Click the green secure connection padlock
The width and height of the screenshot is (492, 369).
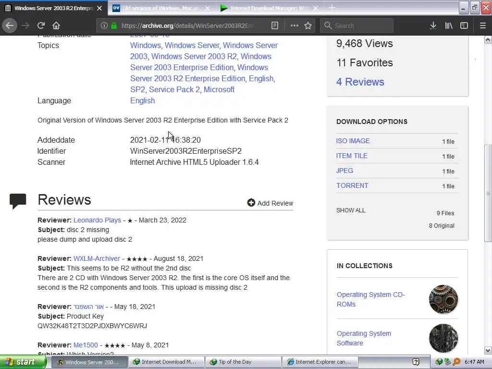point(114,25)
